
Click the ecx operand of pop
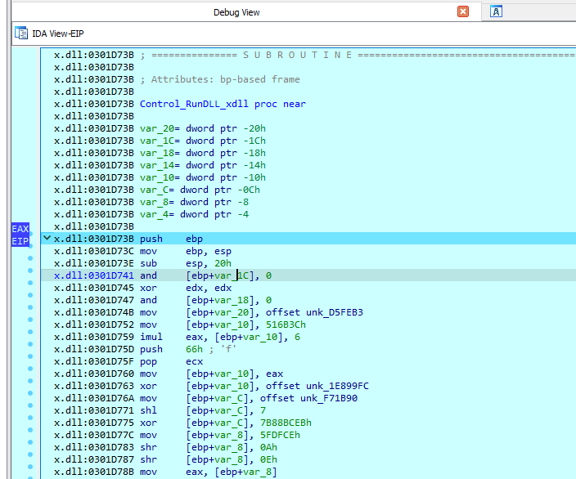click(x=194, y=361)
